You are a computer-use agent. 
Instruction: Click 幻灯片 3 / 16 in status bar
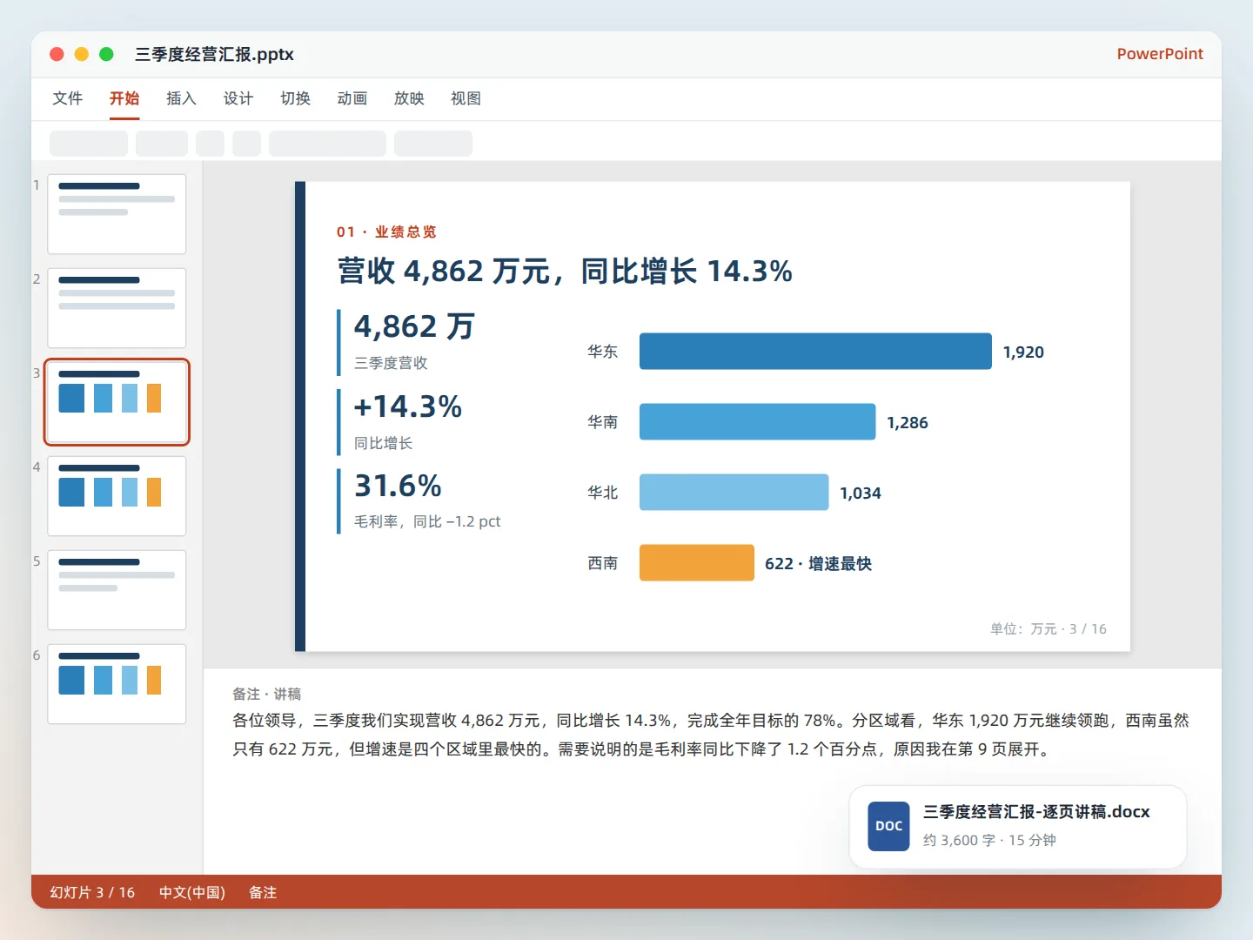[x=92, y=892]
